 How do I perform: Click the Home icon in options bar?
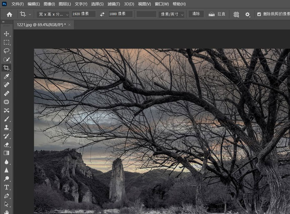(9, 14)
